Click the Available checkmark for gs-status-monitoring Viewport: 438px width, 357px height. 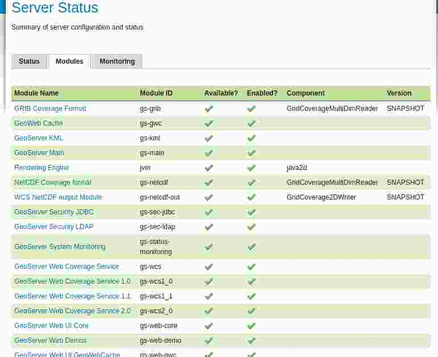tap(209, 247)
